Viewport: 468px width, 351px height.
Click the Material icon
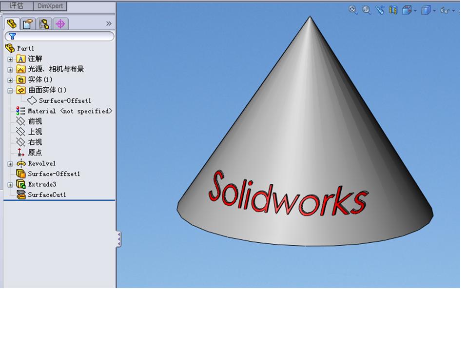20,111
